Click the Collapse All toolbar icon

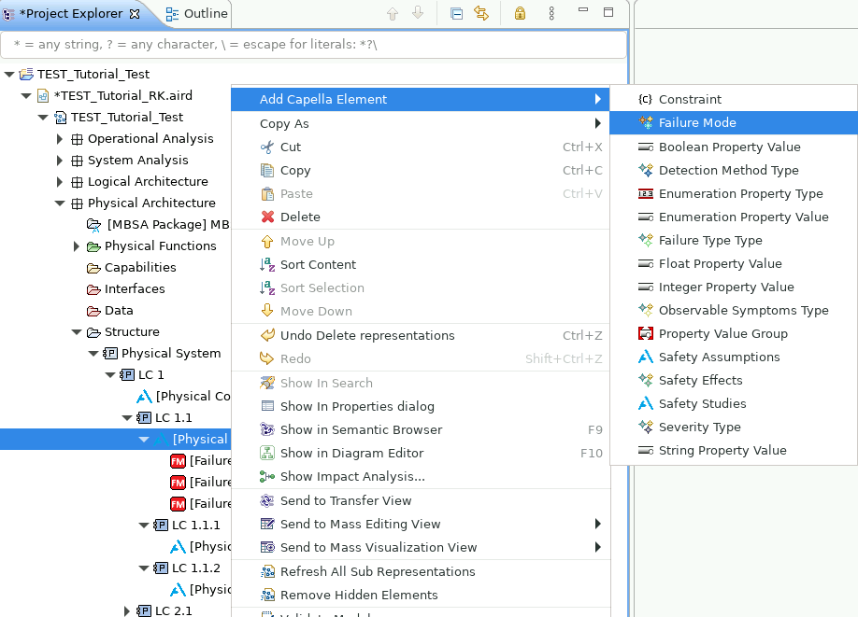456,13
